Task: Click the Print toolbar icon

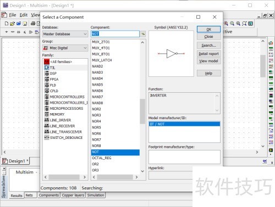Action: (x=33, y=24)
